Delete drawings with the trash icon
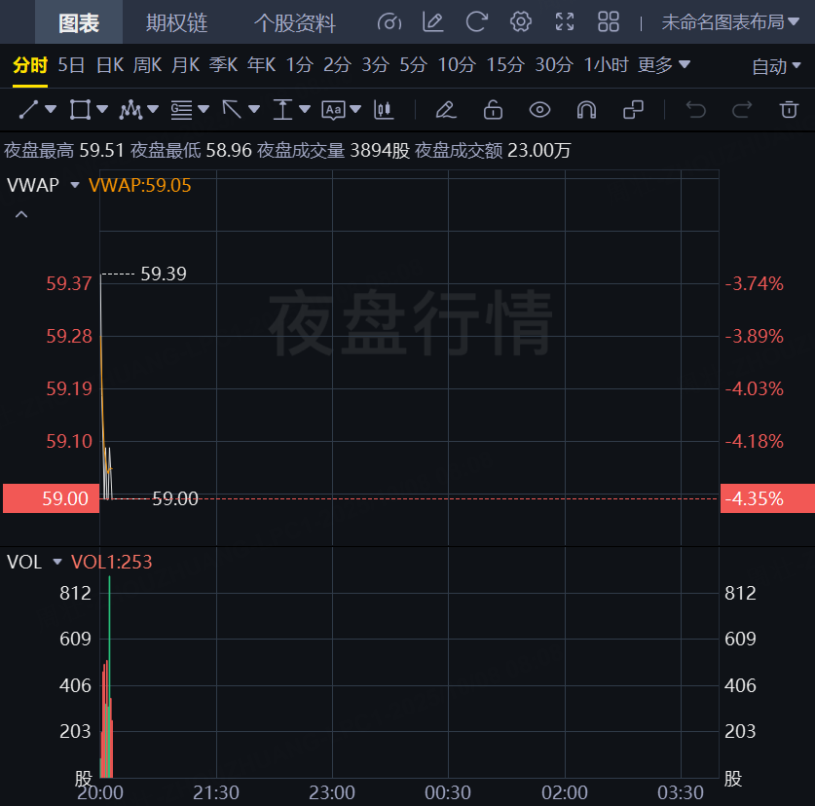The height and width of the screenshot is (806, 815). (x=789, y=110)
